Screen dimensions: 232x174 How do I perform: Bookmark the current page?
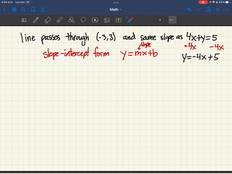tap(33, 10)
